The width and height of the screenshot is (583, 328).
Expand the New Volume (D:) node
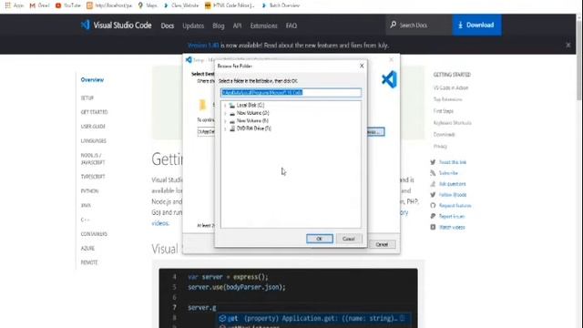tap(225, 113)
